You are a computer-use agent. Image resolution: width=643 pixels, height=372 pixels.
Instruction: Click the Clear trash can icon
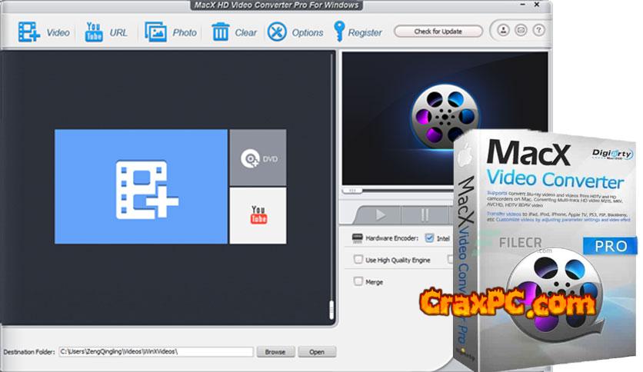(x=221, y=32)
